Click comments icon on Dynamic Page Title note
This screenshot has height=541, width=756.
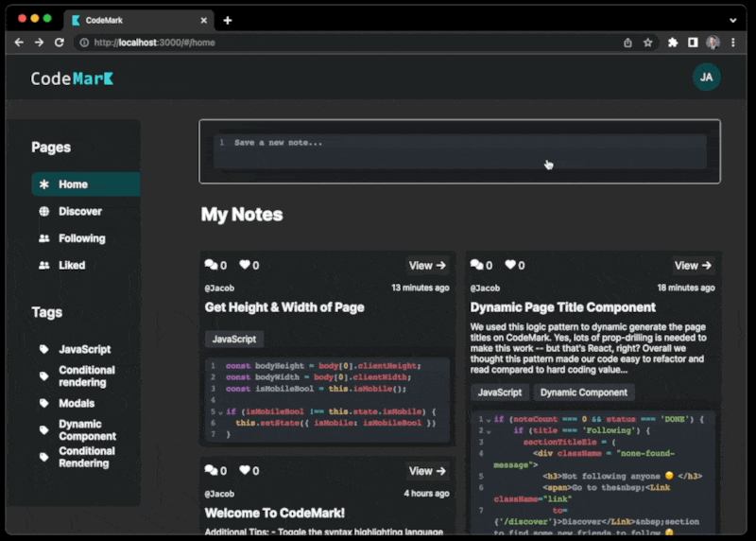[476, 265]
